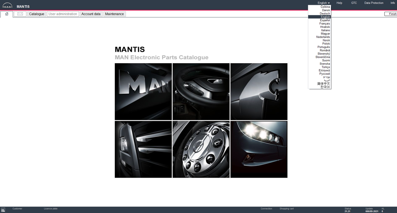Screen dimensions: 397x213
Task: Go to the home tab icon
Action: point(7,14)
